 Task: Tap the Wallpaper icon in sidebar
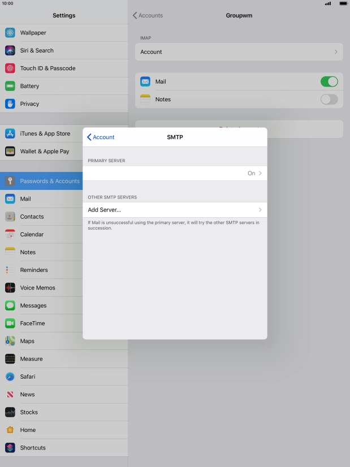10,33
